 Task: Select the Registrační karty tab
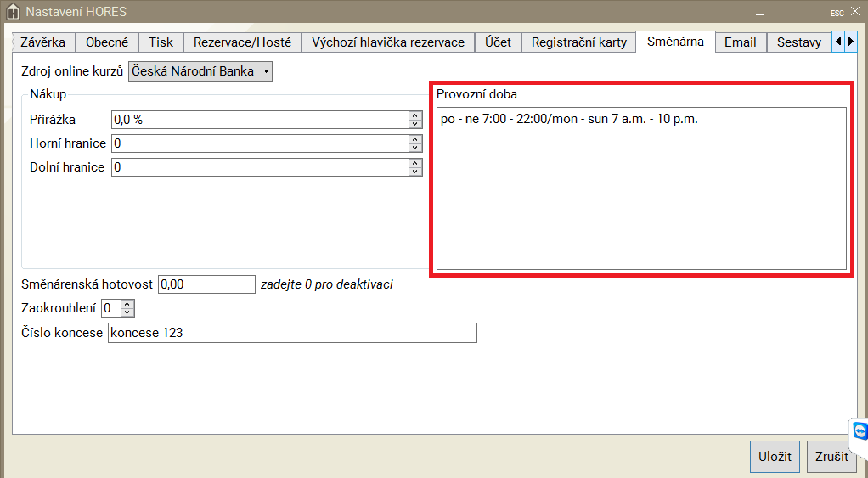click(578, 42)
